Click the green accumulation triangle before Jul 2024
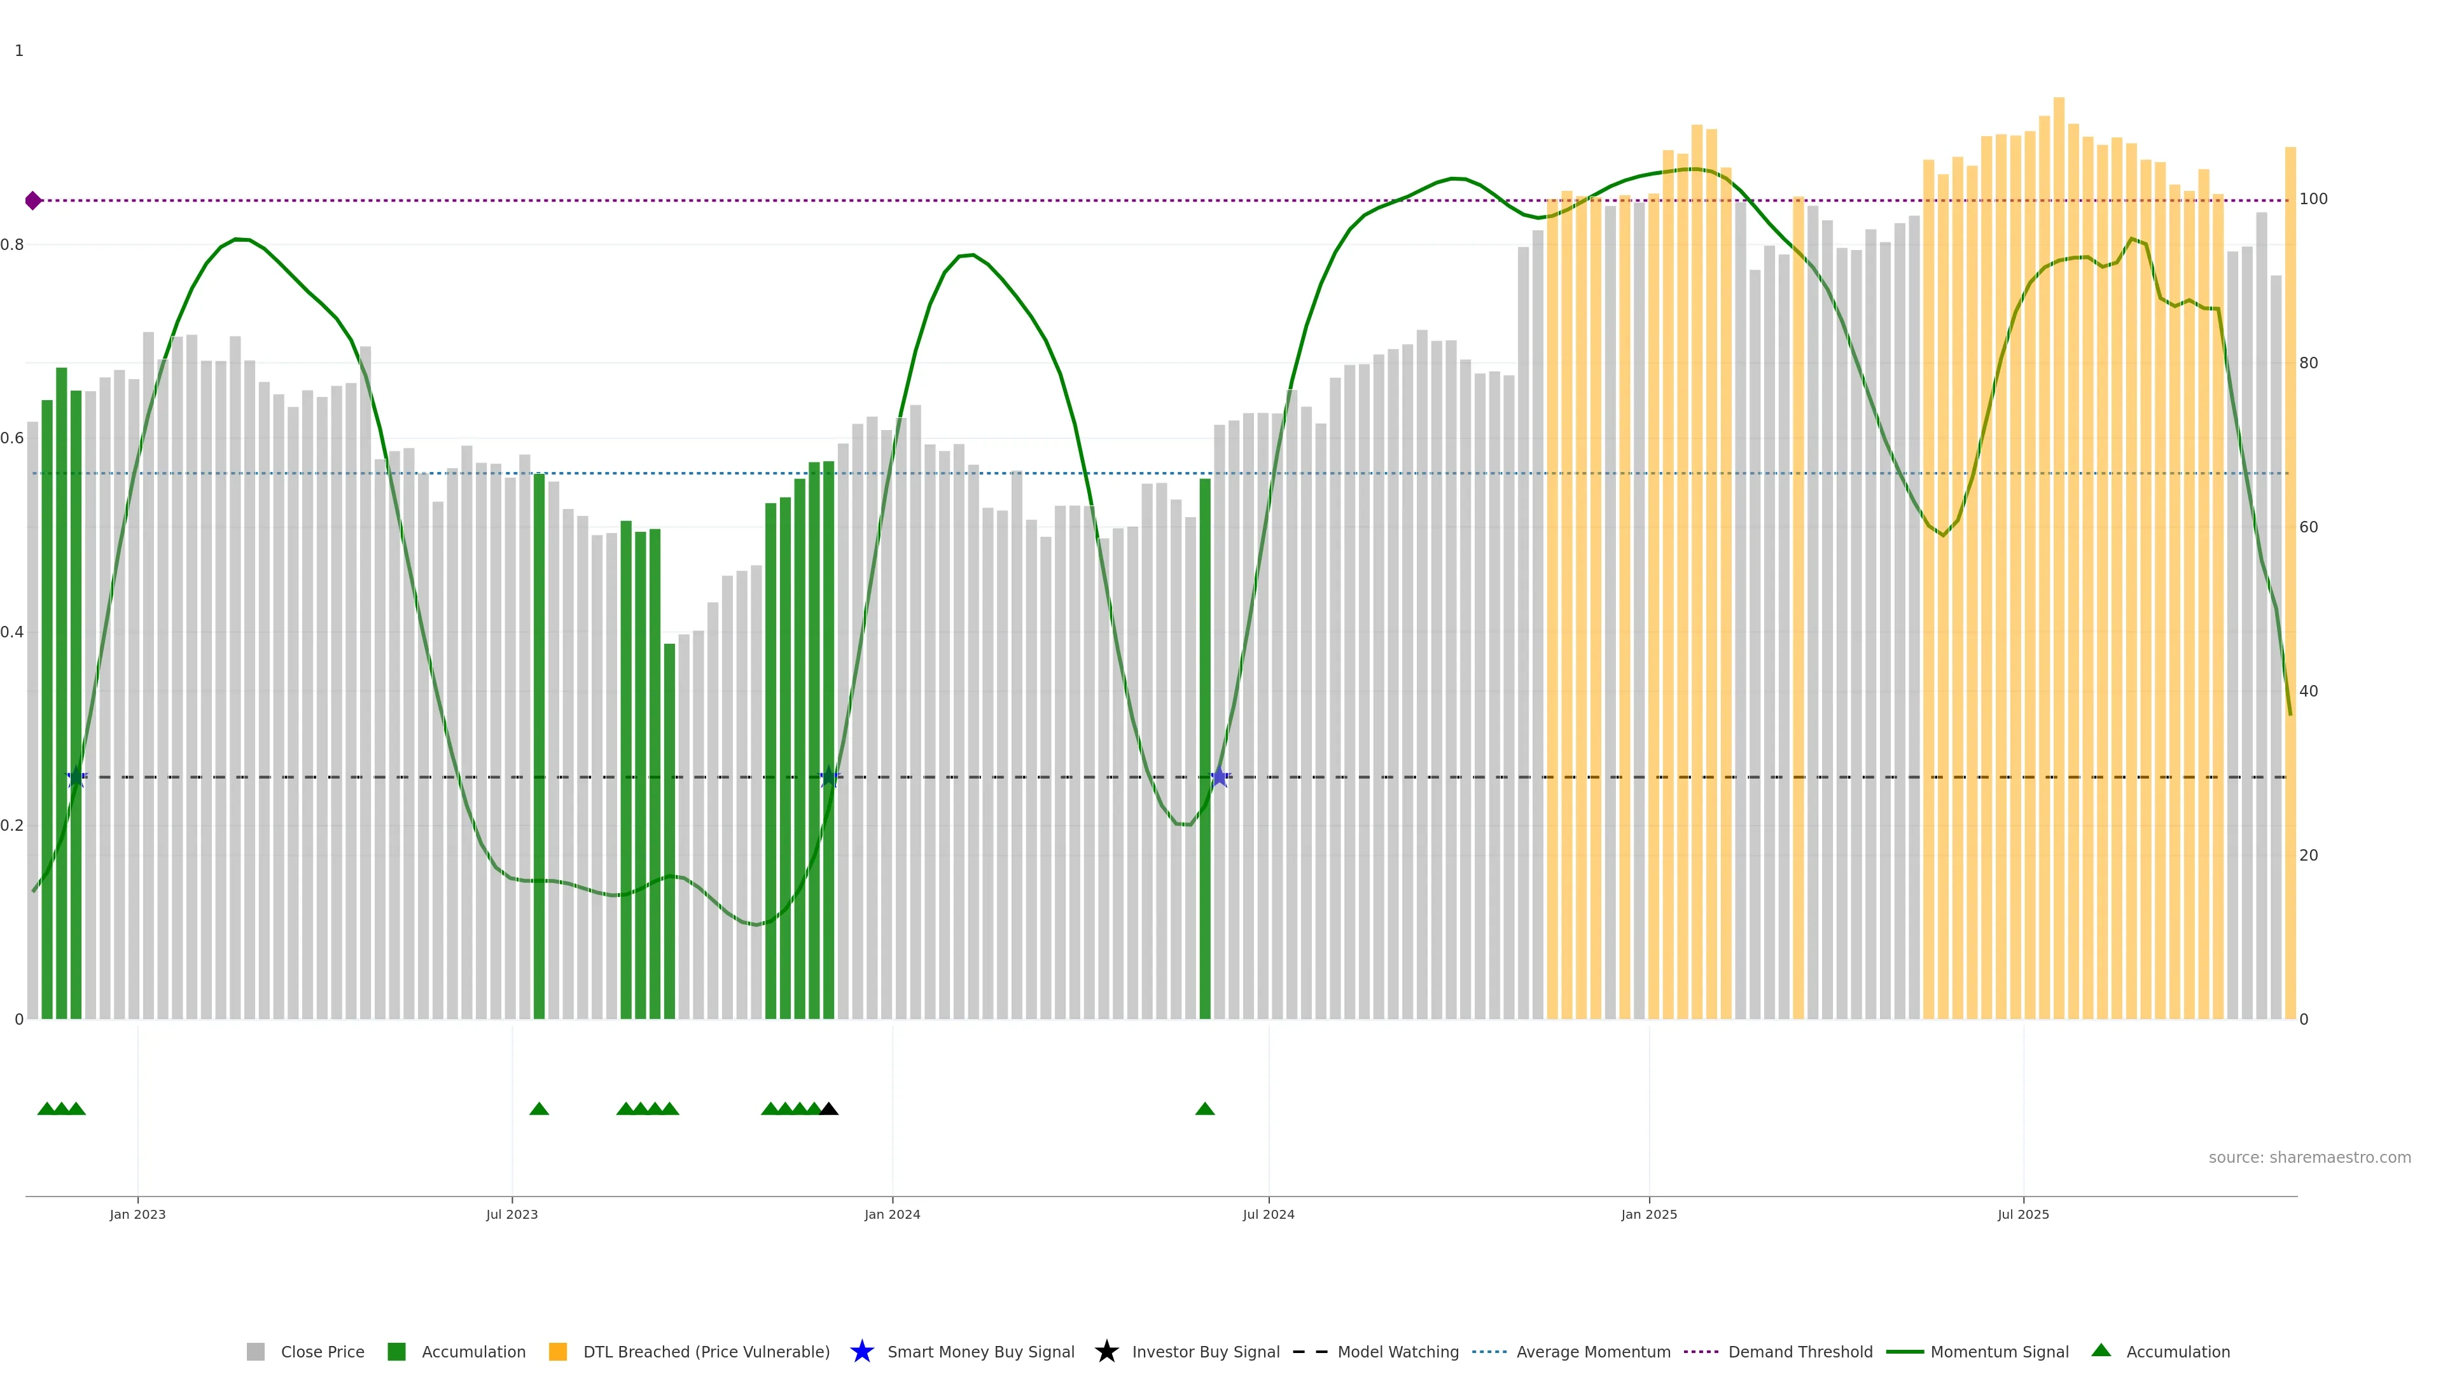2443x1374 pixels. click(1204, 1109)
